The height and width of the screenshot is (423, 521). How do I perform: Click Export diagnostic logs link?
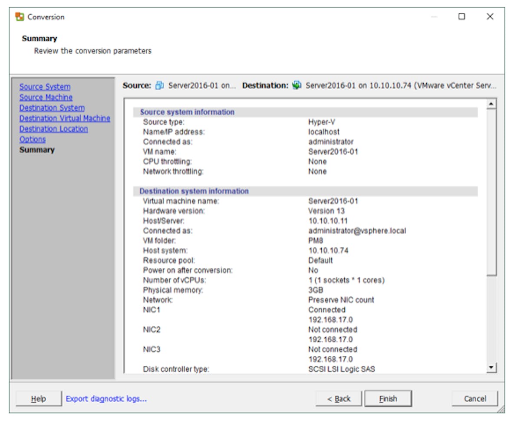click(x=106, y=399)
